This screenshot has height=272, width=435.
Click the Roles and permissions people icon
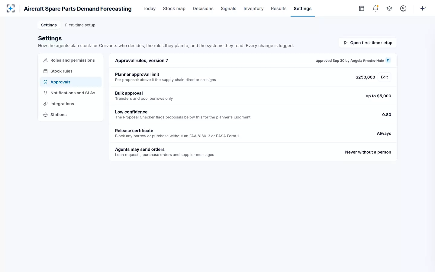tap(45, 60)
